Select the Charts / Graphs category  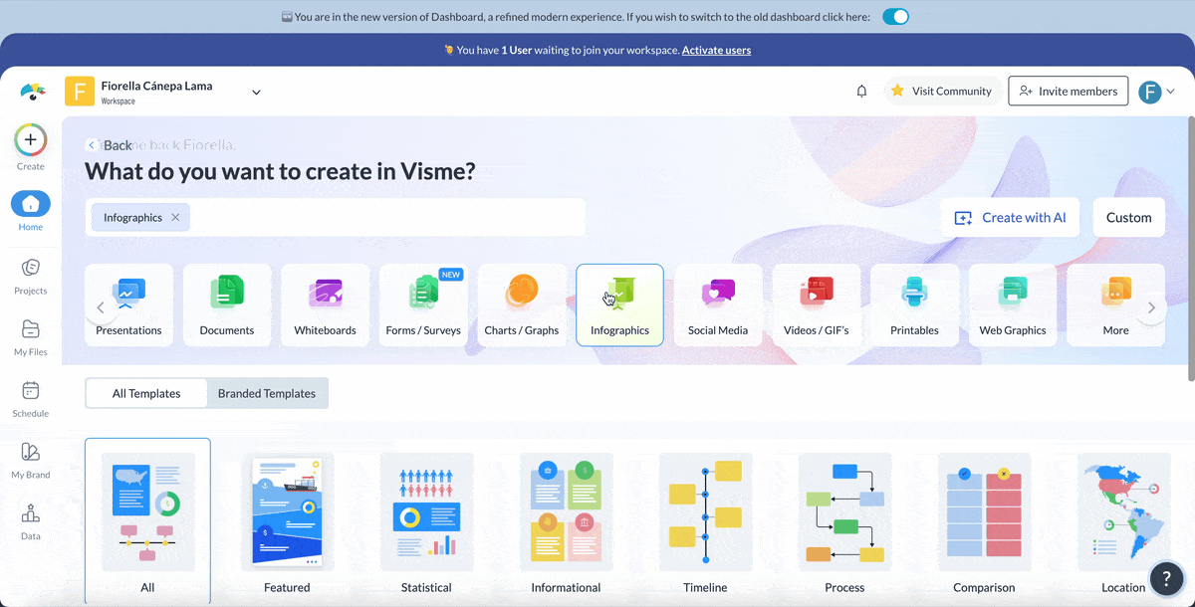pyautogui.click(x=522, y=303)
